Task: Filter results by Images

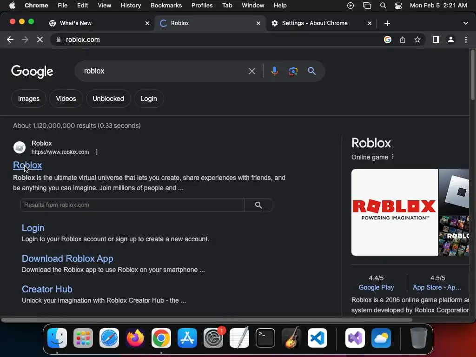Action: coord(28,99)
